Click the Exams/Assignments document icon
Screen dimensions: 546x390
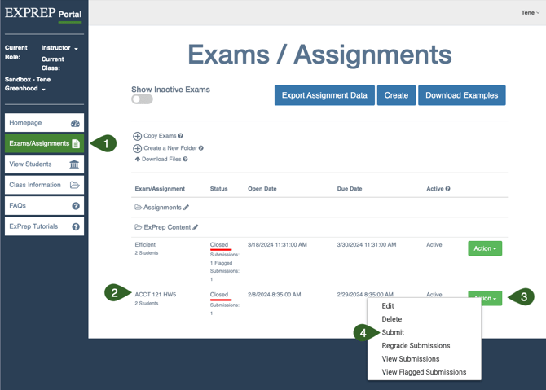click(x=76, y=143)
